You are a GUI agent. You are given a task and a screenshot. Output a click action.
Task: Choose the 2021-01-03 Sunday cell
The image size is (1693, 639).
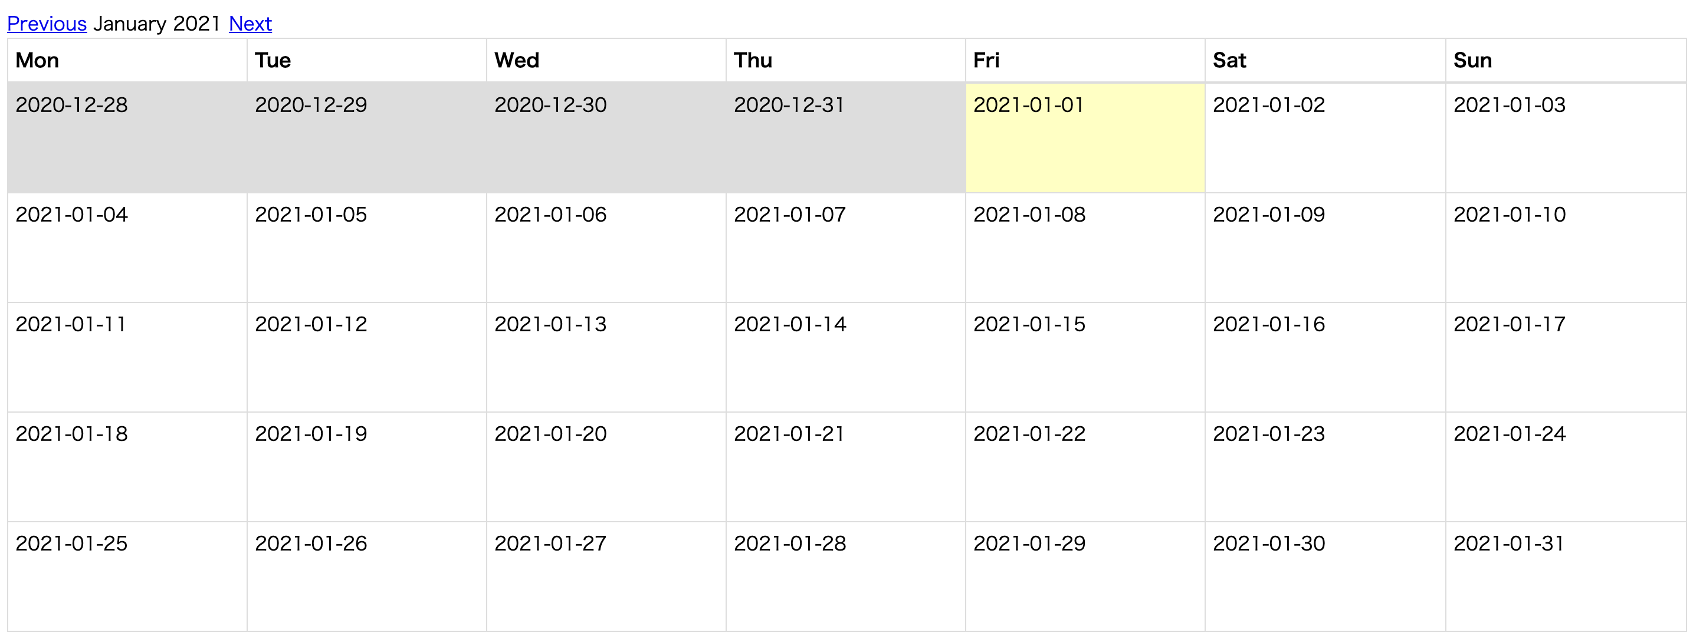click(x=1565, y=137)
